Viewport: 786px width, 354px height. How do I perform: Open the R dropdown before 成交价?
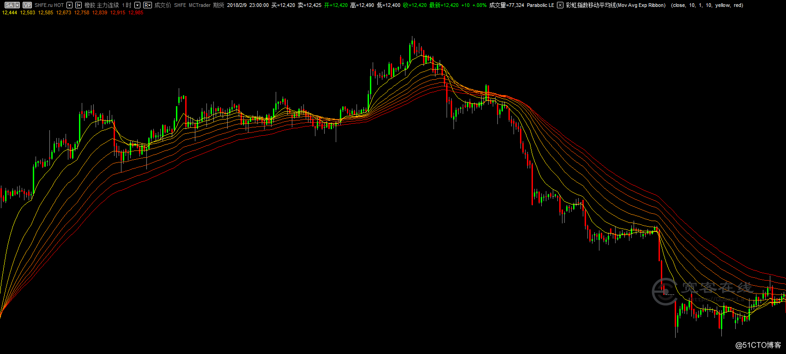point(147,5)
